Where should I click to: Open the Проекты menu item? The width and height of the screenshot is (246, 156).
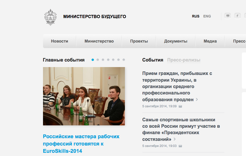[139, 41]
